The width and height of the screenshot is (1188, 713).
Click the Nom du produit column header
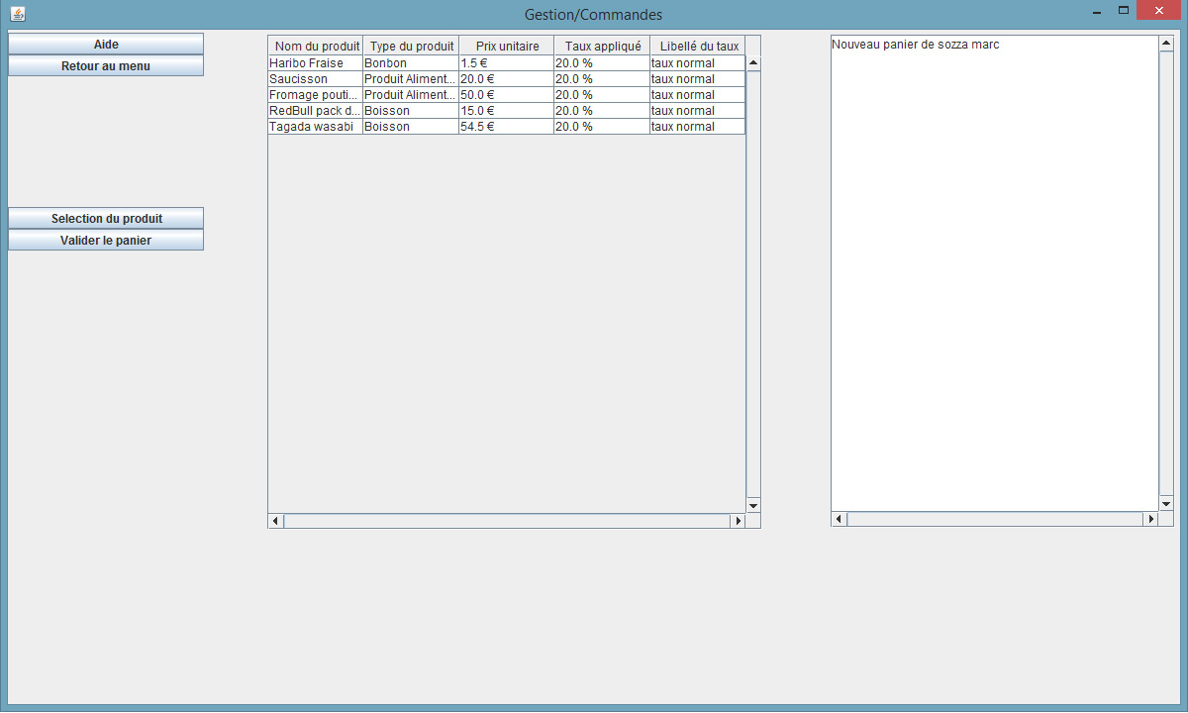tap(315, 47)
